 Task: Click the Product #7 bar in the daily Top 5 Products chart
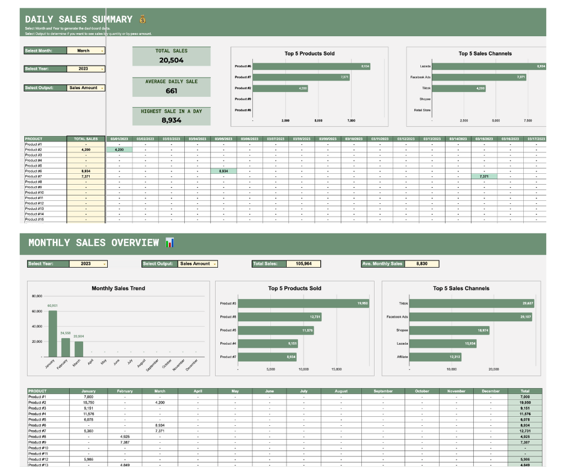tap(301, 77)
